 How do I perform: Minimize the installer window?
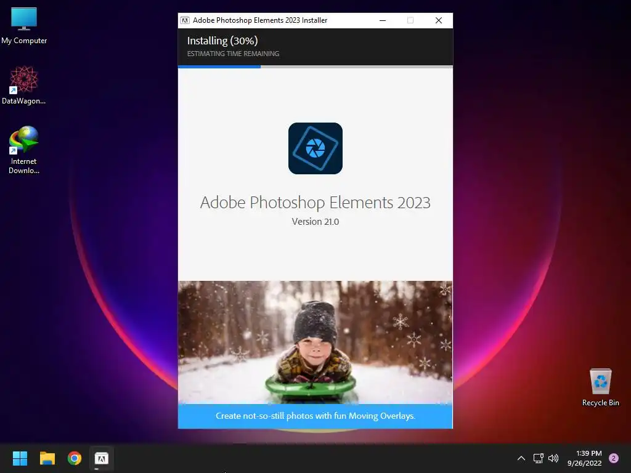383,20
